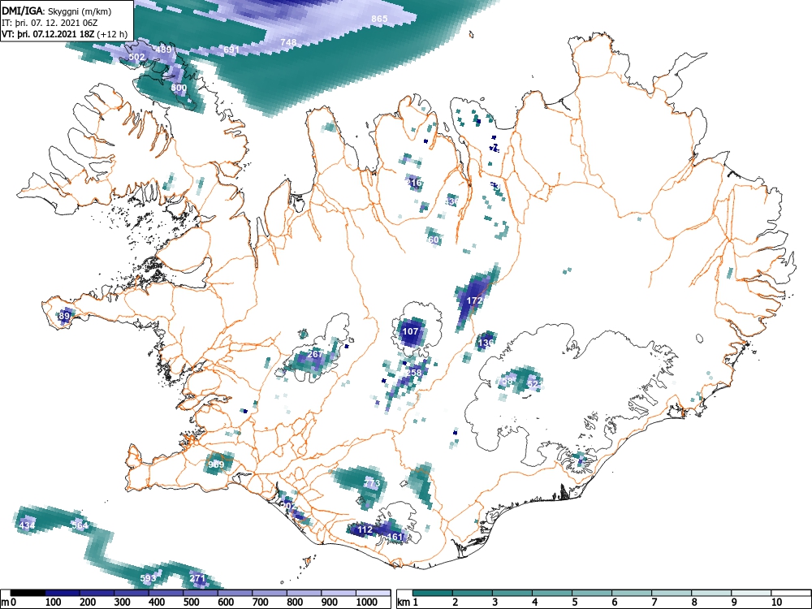Click the 489 value label offshore

tap(163, 50)
